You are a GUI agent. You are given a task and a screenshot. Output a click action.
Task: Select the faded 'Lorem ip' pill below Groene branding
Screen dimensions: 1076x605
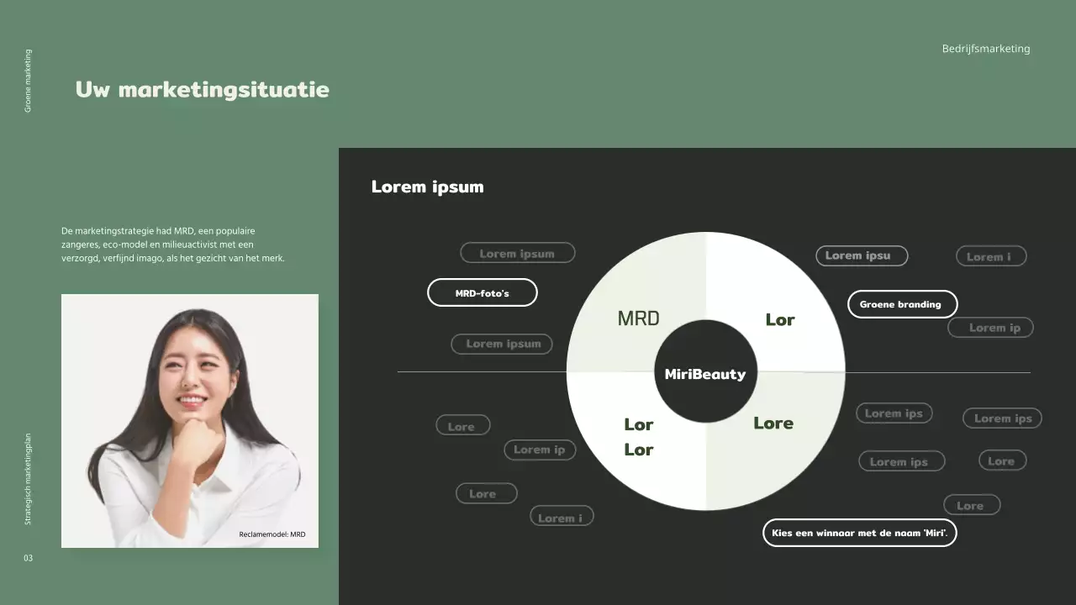coord(990,328)
